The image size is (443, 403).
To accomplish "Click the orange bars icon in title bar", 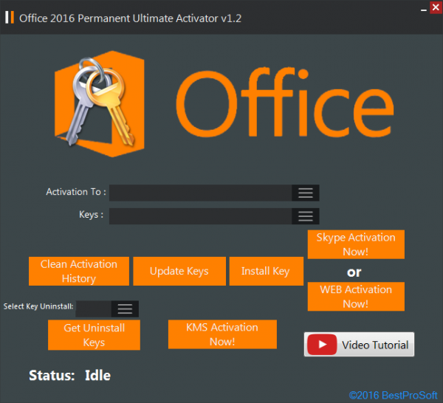I will (x=10, y=18).
